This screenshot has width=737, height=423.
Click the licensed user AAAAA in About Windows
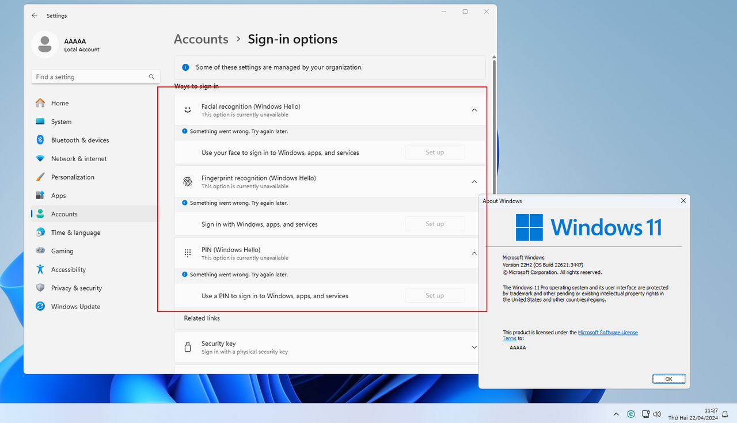pyautogui.click(x=518, y=348)
